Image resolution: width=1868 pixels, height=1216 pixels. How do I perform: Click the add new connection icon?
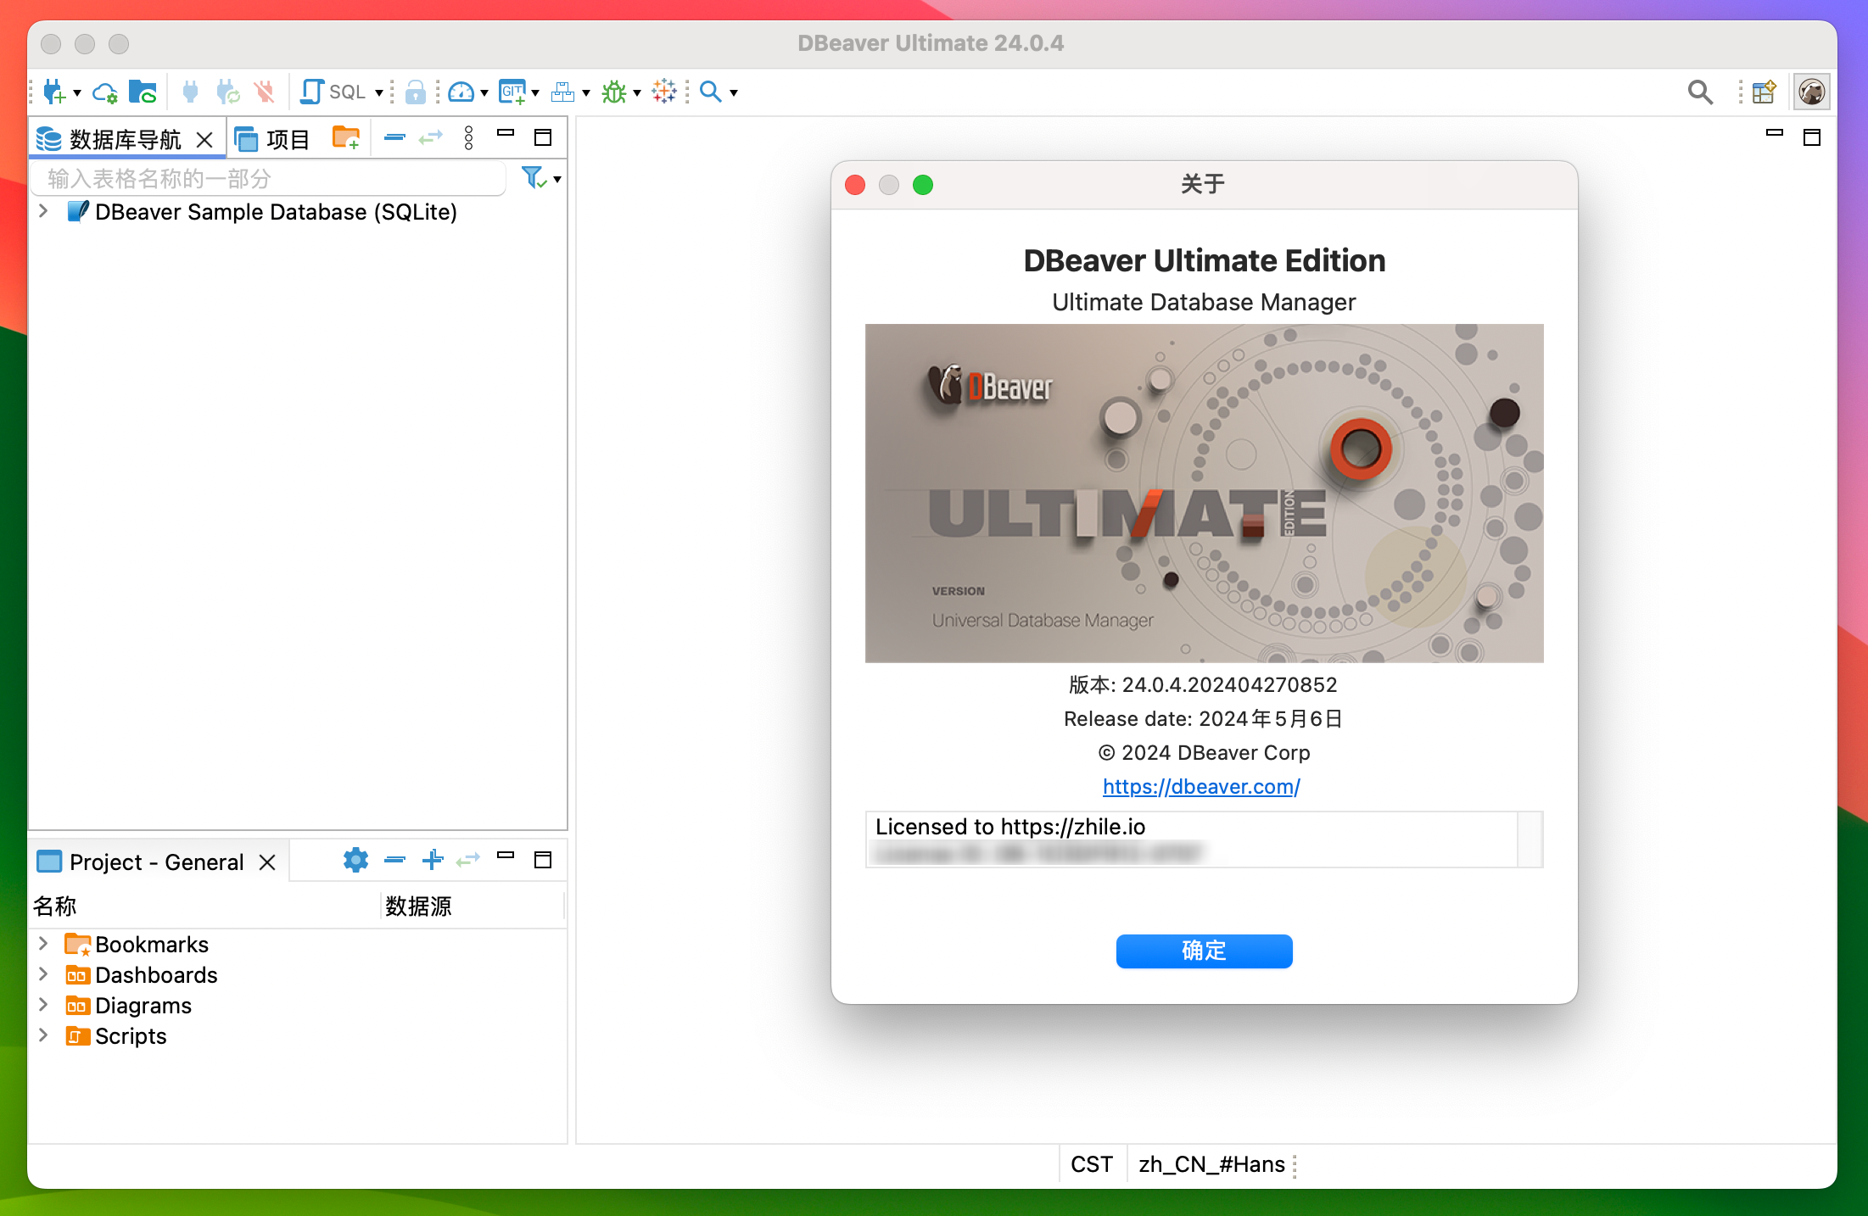(x=54, y=90)
